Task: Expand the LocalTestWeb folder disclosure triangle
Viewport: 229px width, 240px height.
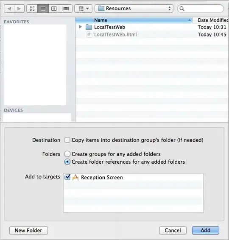Action: [80, 27]
